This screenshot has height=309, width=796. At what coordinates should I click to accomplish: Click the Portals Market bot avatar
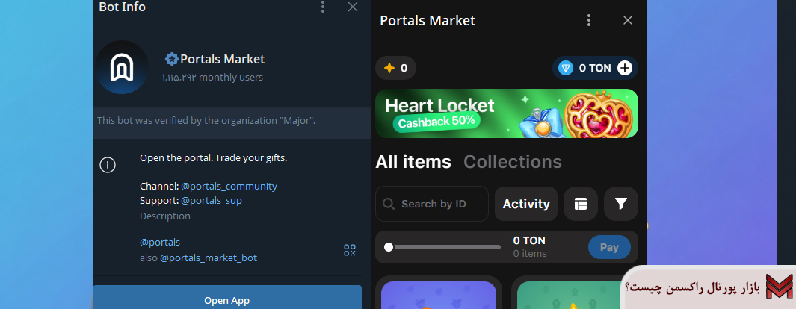pos(123,67)
